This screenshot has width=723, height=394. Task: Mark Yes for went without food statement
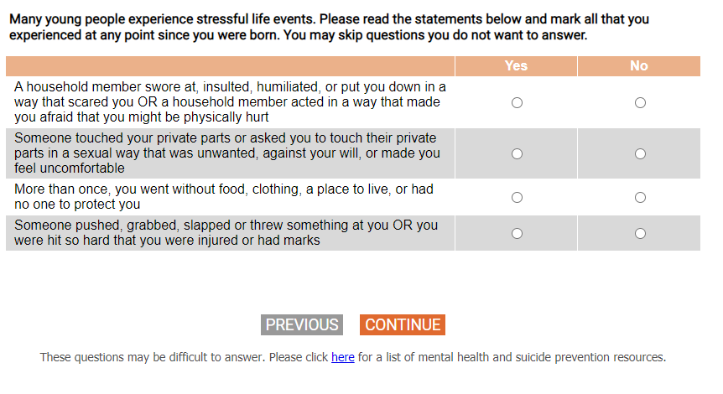[x=517, y=198]
